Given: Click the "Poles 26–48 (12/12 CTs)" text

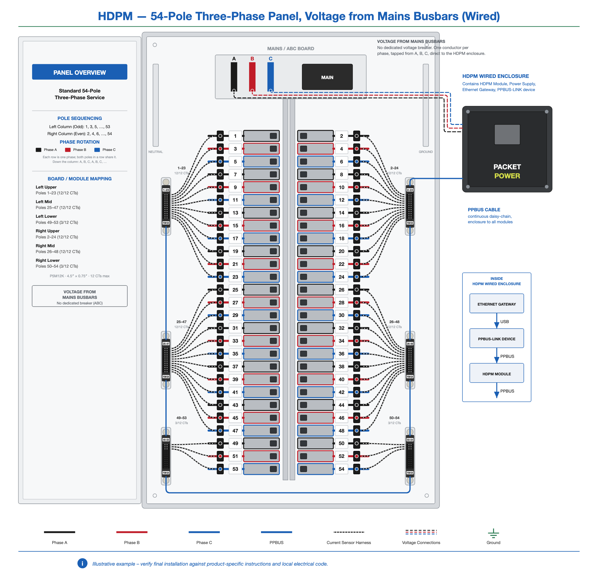Looking at the screenshot, I should 58,252.
